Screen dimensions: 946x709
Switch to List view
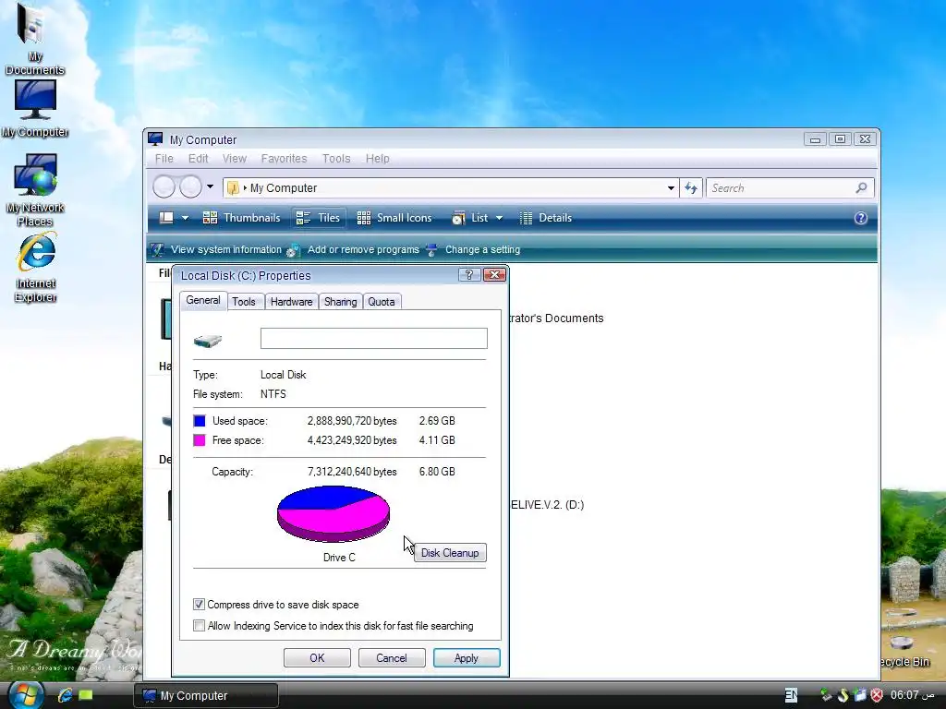[x=470, y=218]
